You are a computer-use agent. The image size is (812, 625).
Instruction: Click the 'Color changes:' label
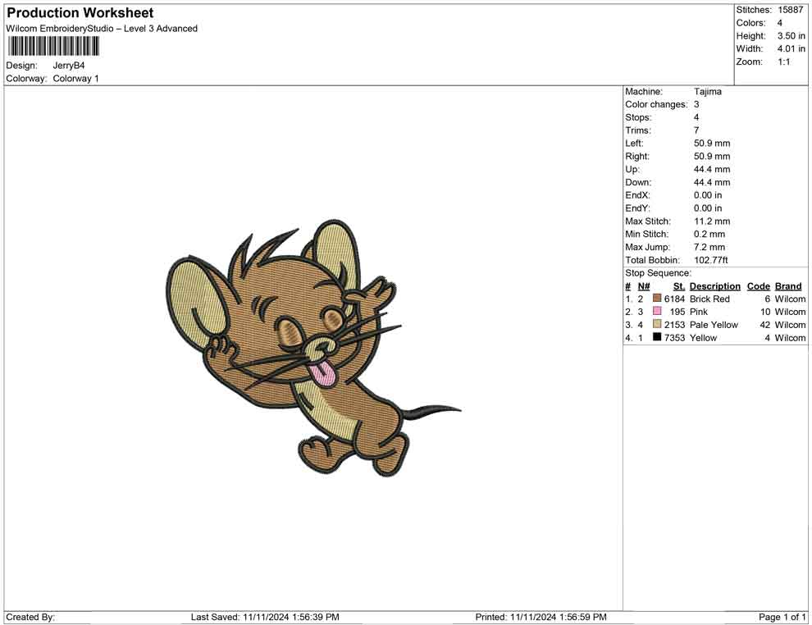[657, 105]
